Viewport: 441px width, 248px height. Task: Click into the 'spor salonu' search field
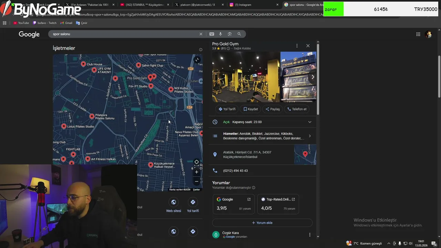coord(124,34)
